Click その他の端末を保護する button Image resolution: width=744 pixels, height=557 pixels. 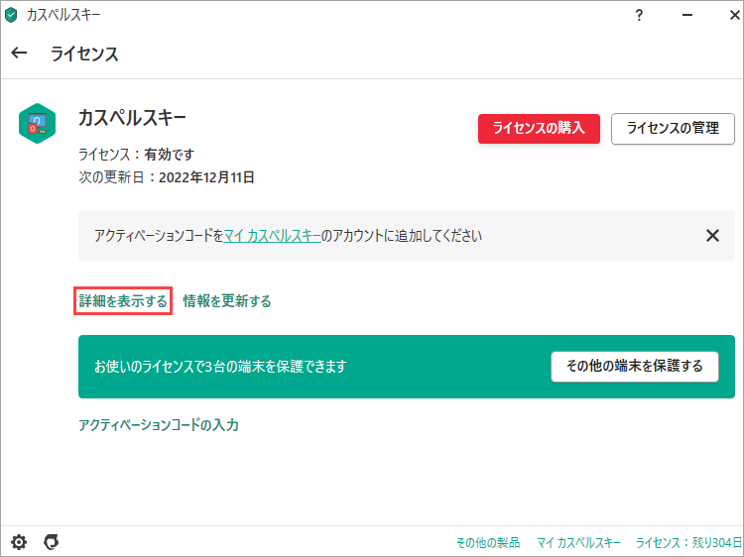635,367
